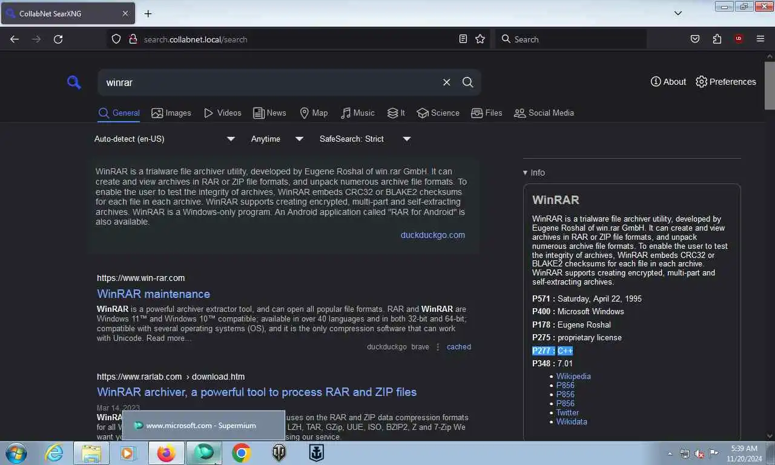Switch to the News tab

[x=269, y=113]
